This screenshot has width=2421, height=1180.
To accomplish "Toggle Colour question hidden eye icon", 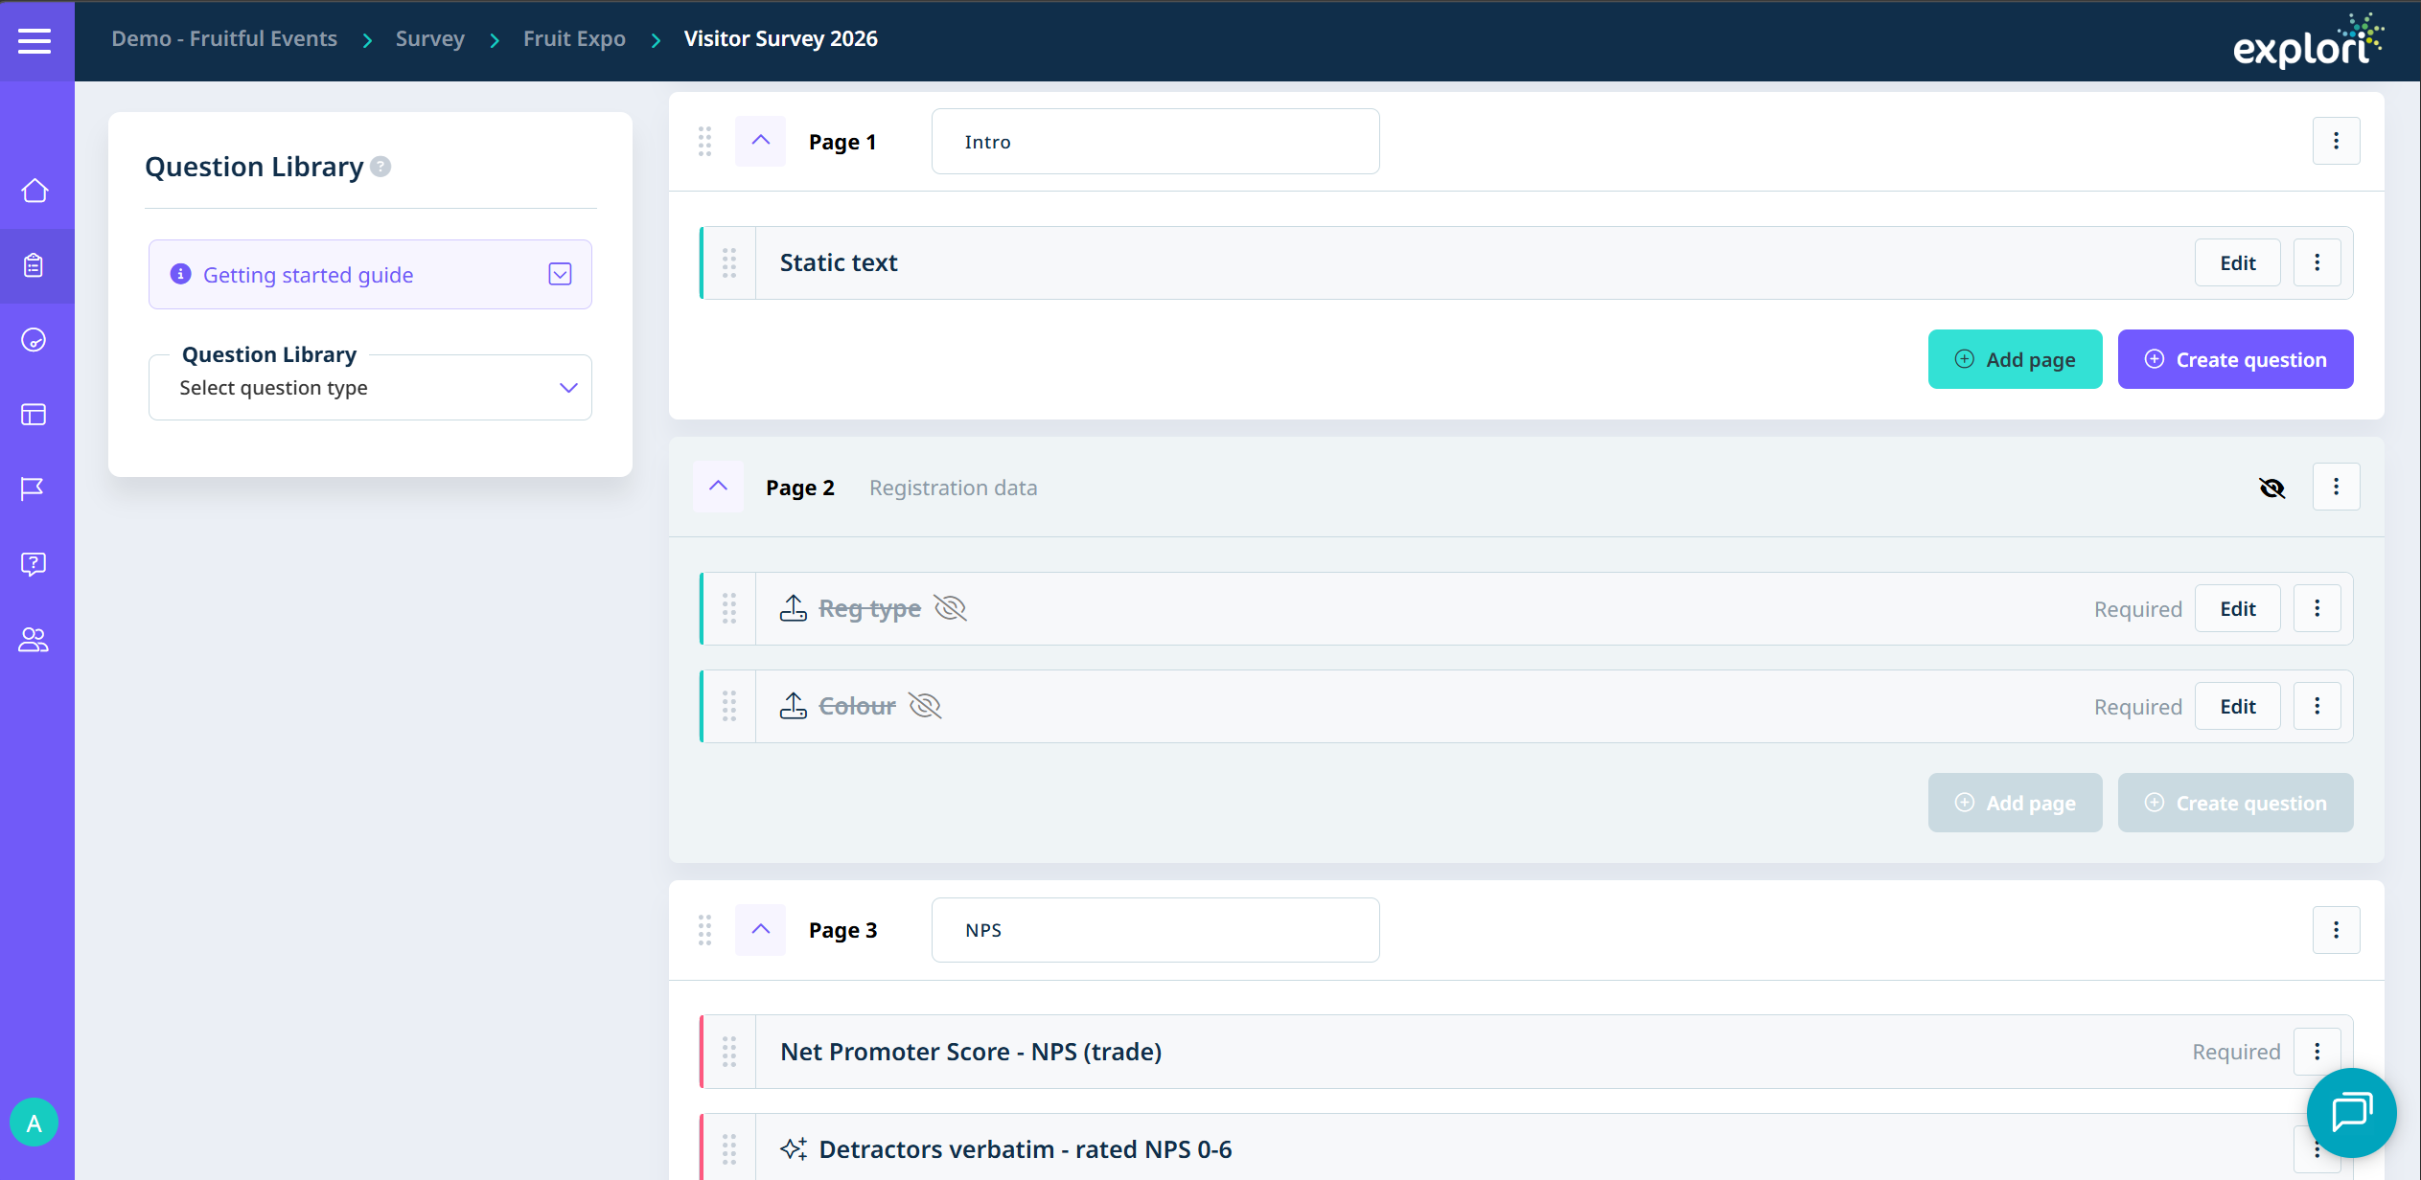I will 925,706.
